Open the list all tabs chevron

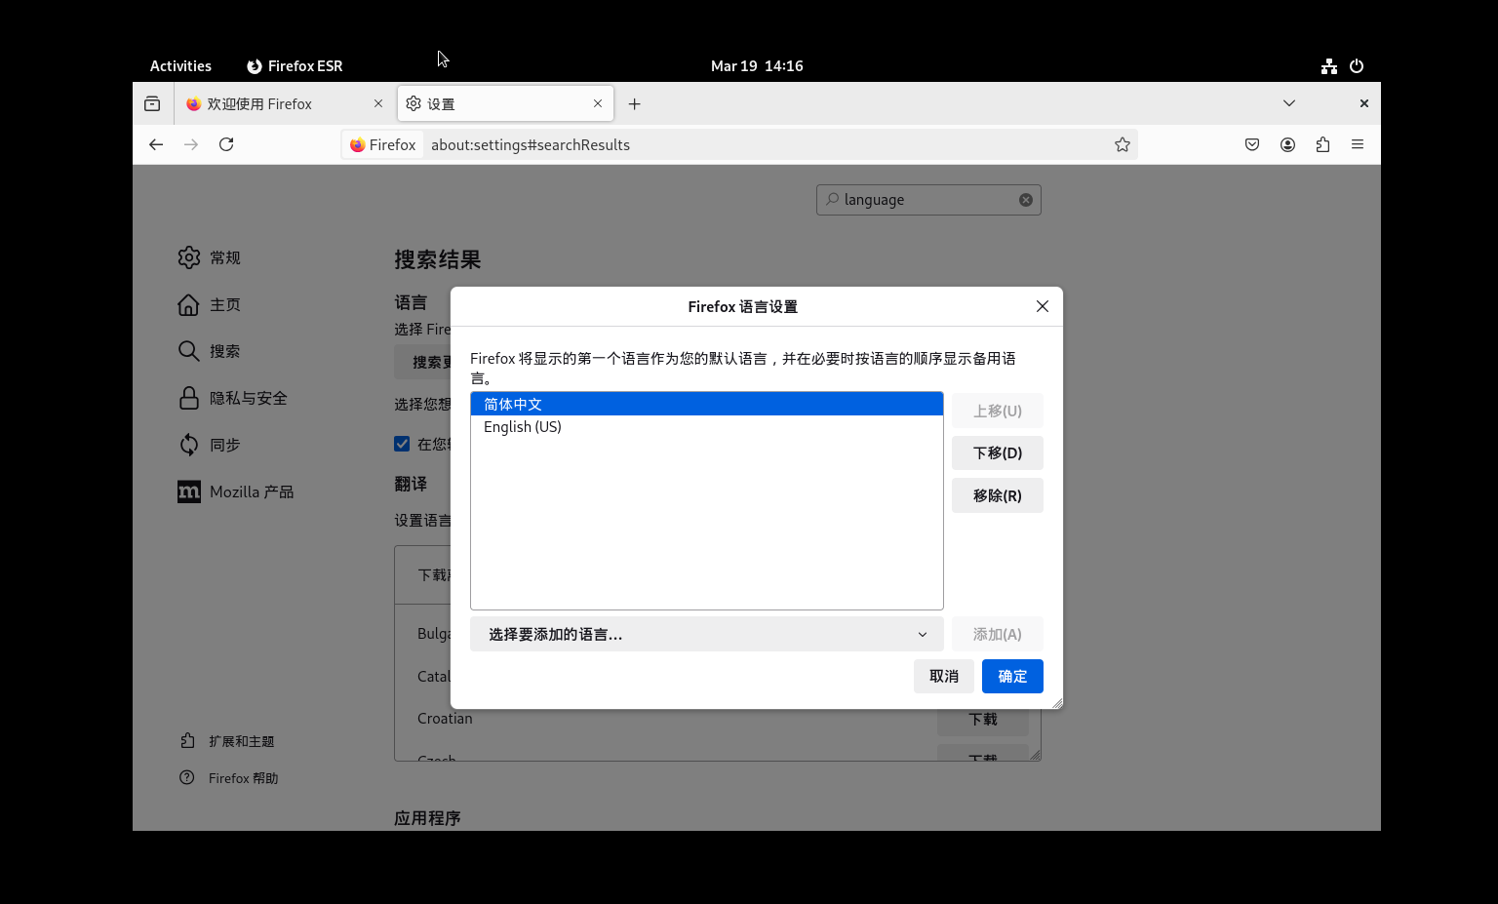click(1289, 103)
